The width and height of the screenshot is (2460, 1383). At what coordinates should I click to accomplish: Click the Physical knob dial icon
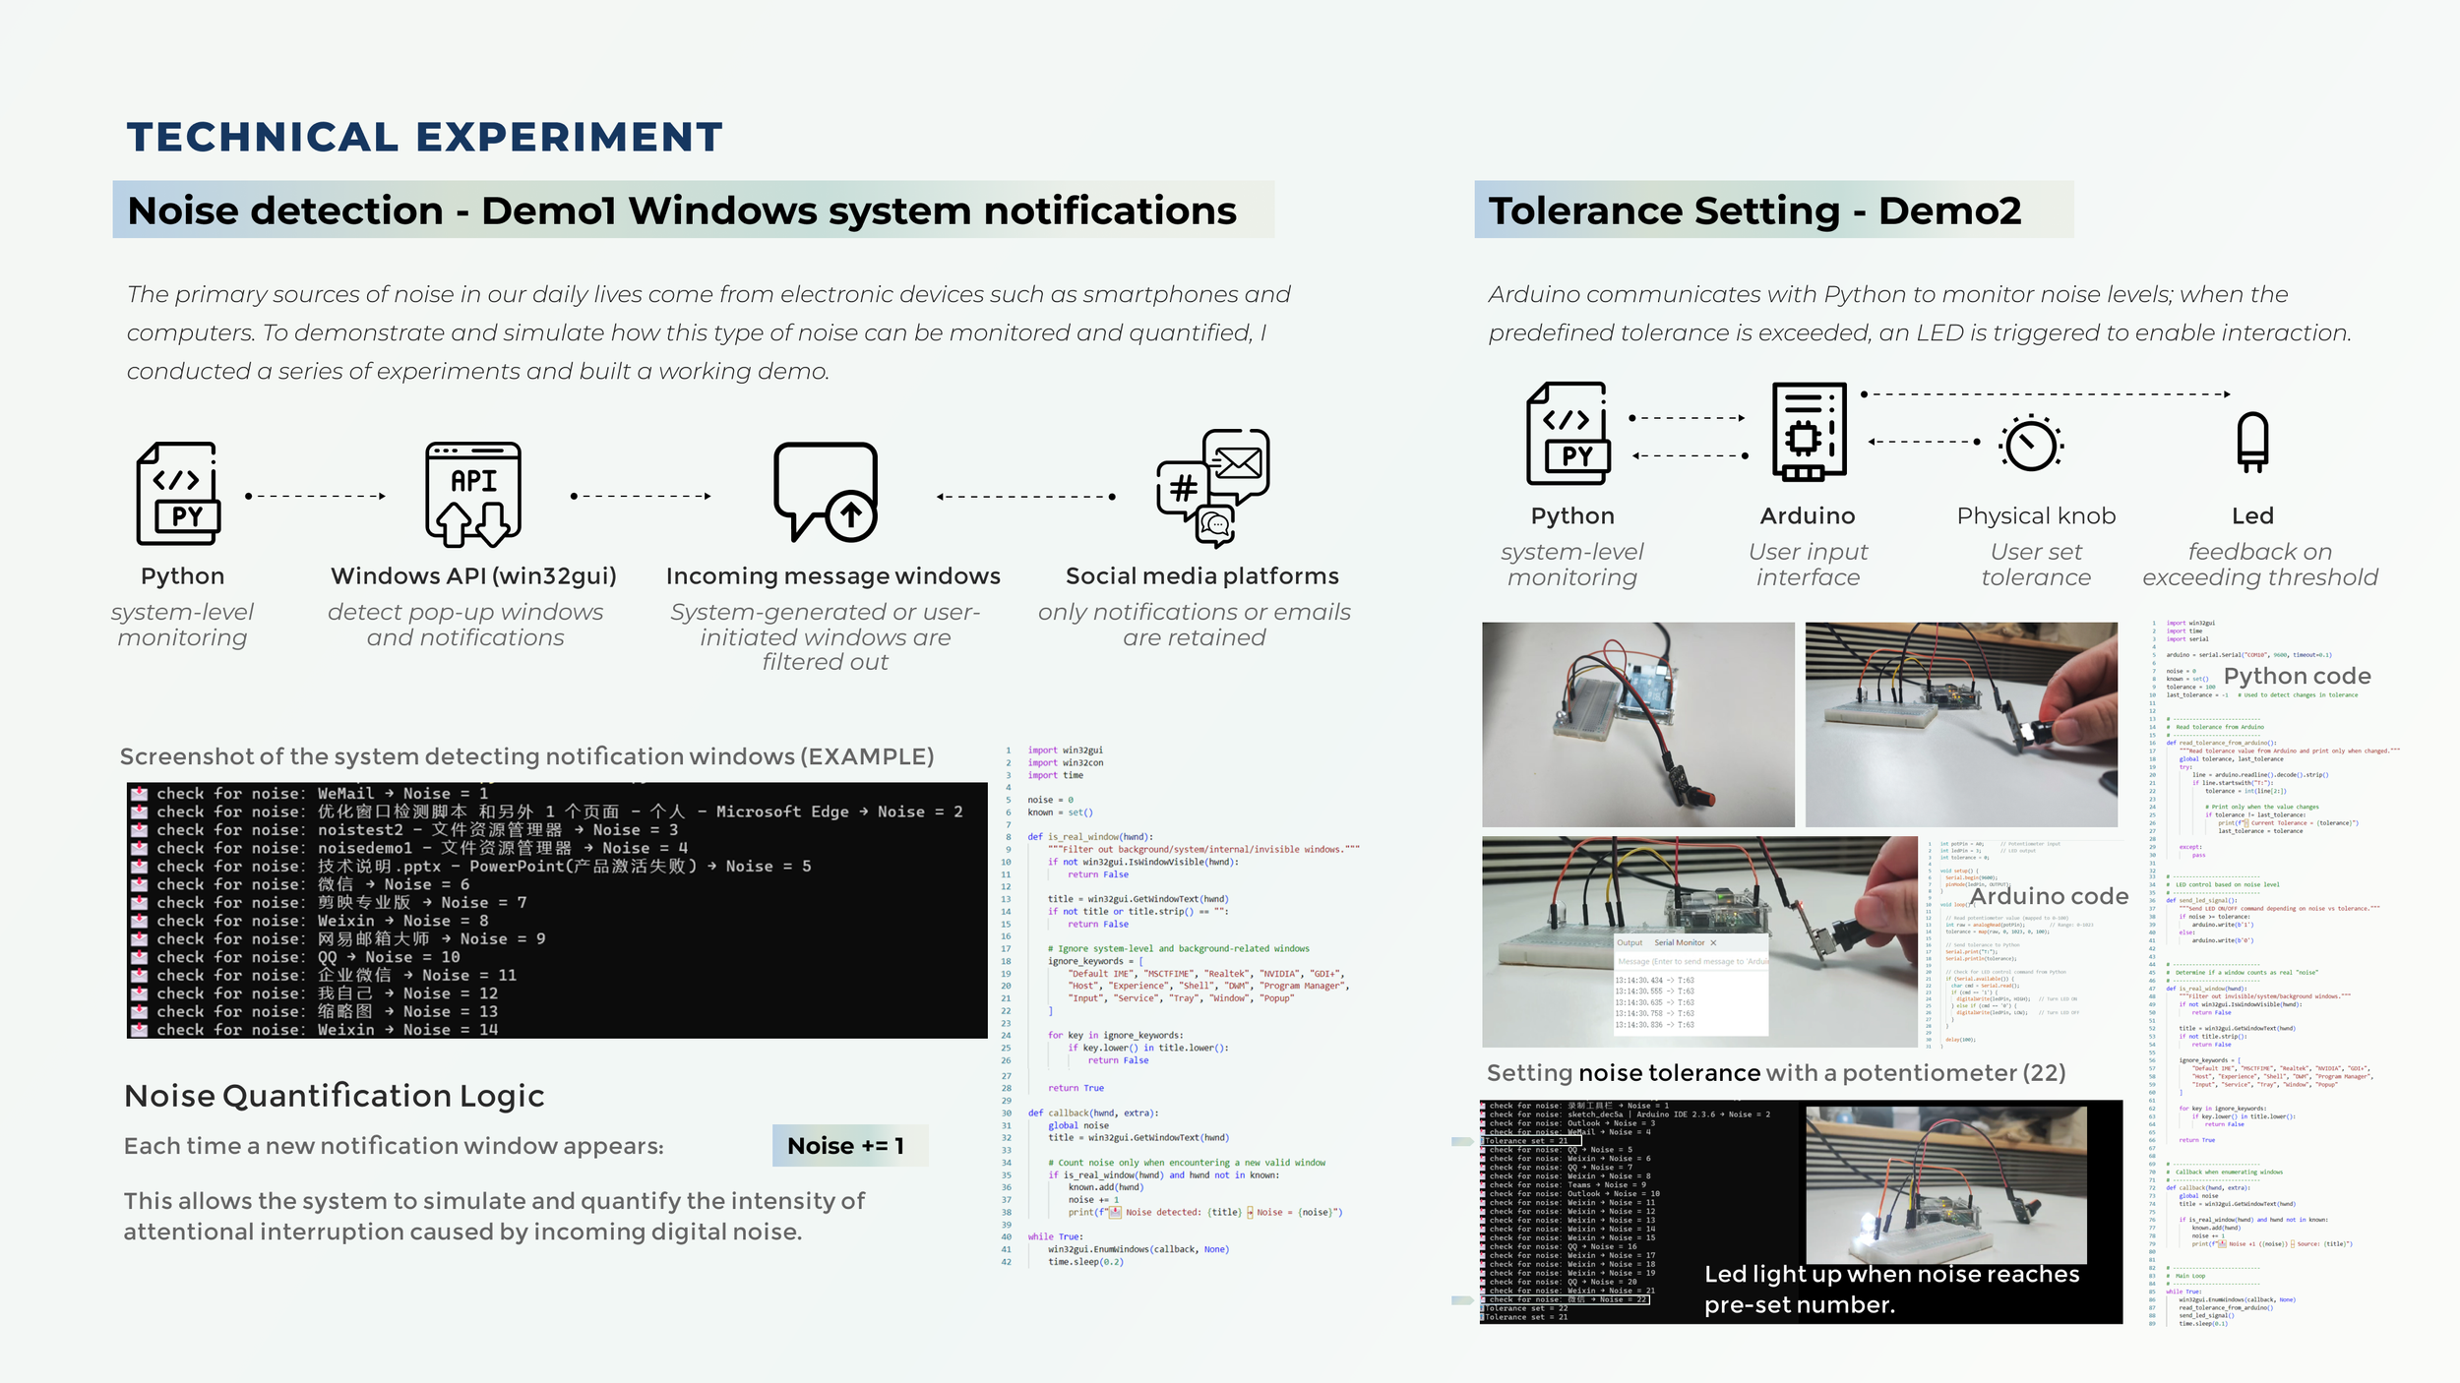pyautogui.click(x=2030, y=445)
